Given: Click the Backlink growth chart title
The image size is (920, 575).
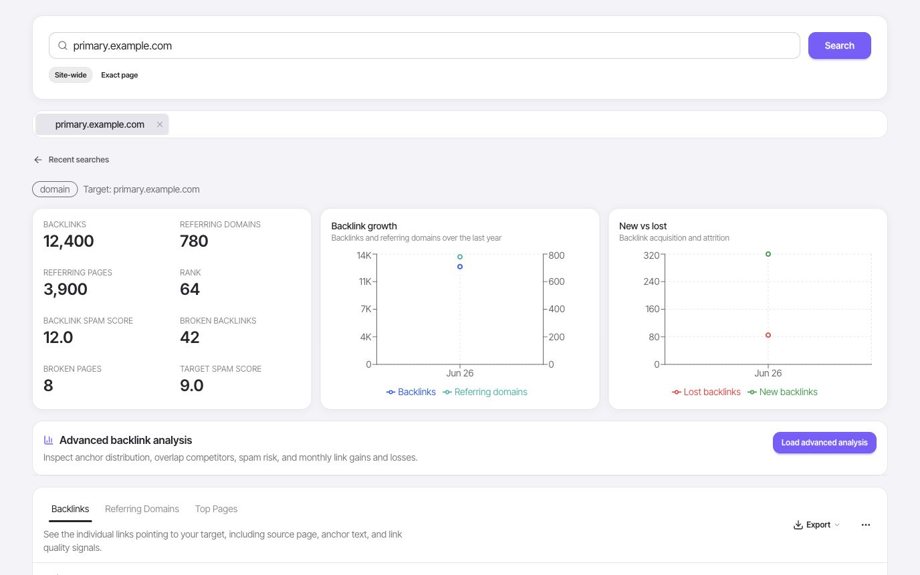Looking at the screenshot, I should pyautogui.click(x=364, y=226).
